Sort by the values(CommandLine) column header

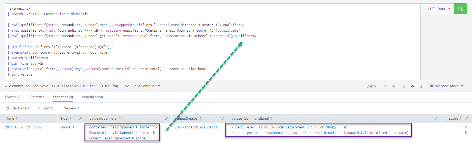(x=252, y=119)
